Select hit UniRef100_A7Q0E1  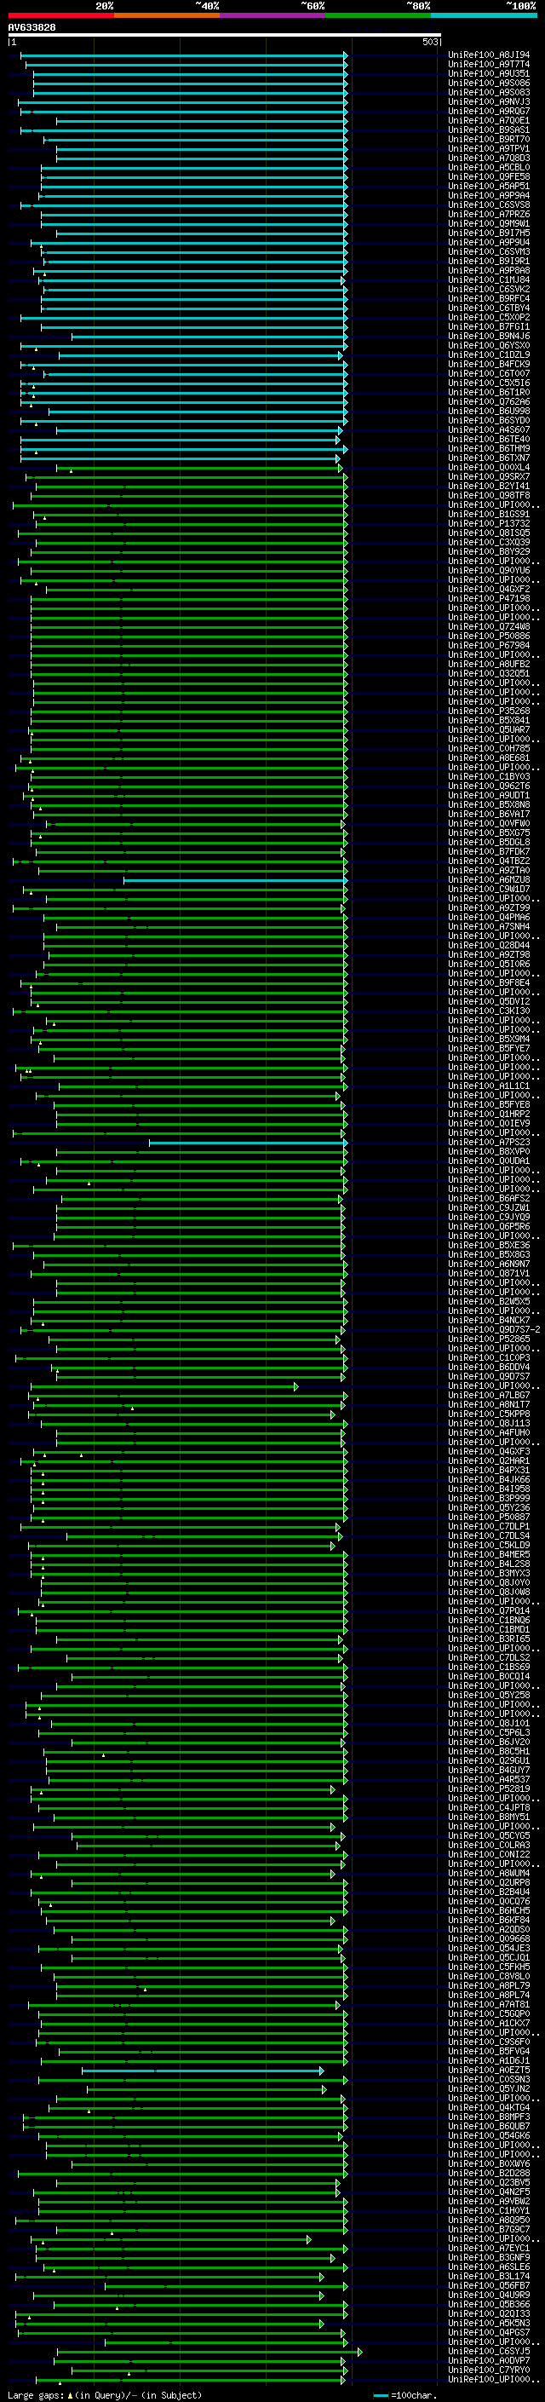coord(489,120)
